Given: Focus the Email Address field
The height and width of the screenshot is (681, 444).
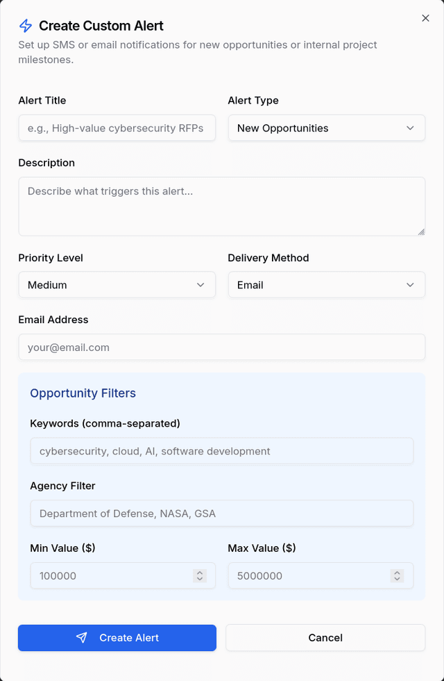Looking at the screenshot, I should 221,347.
